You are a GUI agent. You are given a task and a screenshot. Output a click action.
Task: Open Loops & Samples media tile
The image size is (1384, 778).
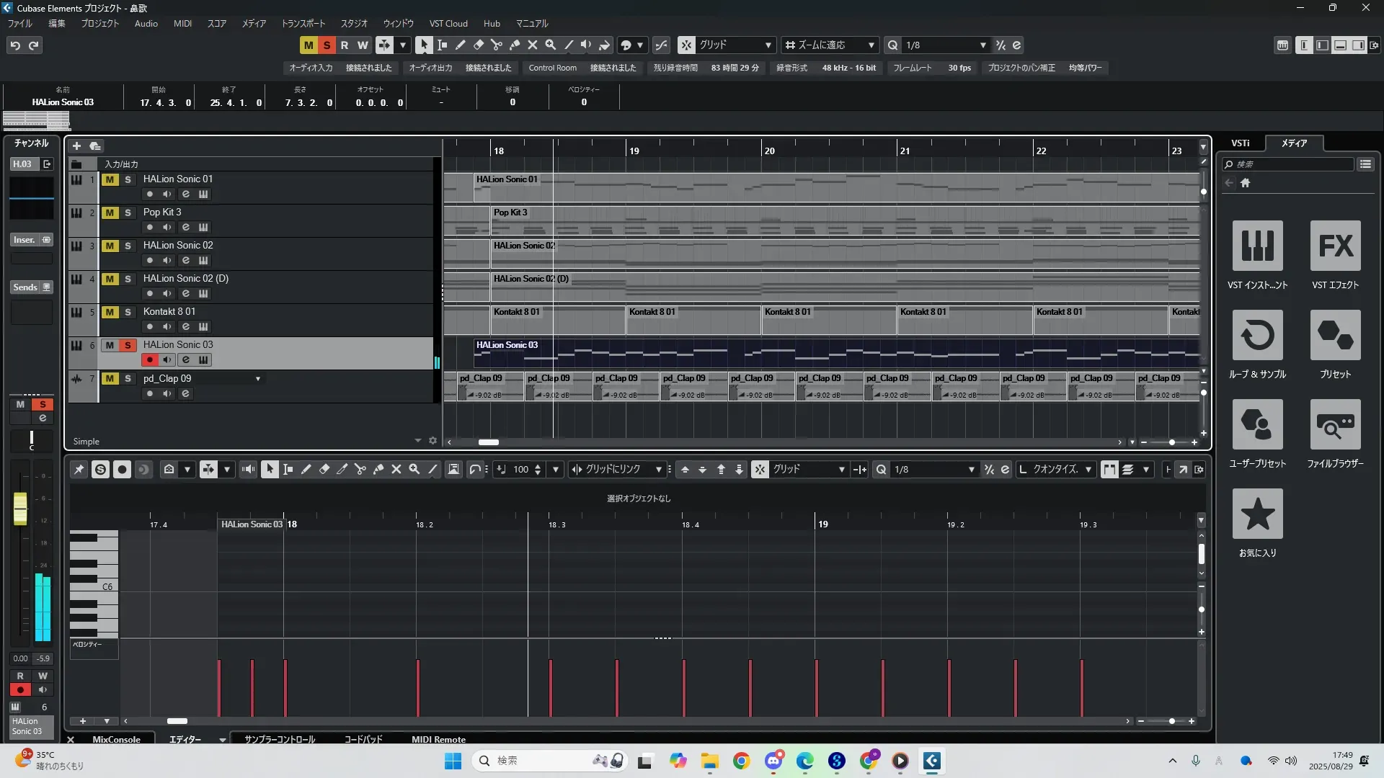(1257, 335)
